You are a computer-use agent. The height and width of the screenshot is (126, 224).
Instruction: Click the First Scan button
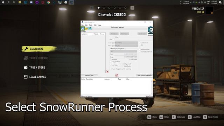(x=114, y=34)
